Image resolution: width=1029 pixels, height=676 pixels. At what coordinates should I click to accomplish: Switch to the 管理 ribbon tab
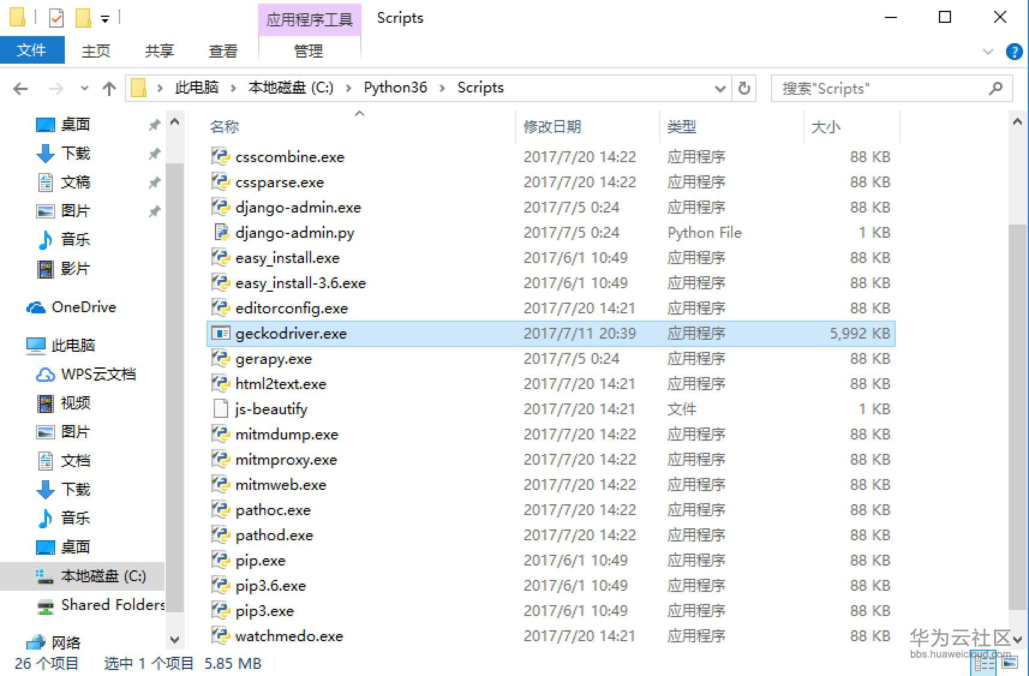(309, 51)
